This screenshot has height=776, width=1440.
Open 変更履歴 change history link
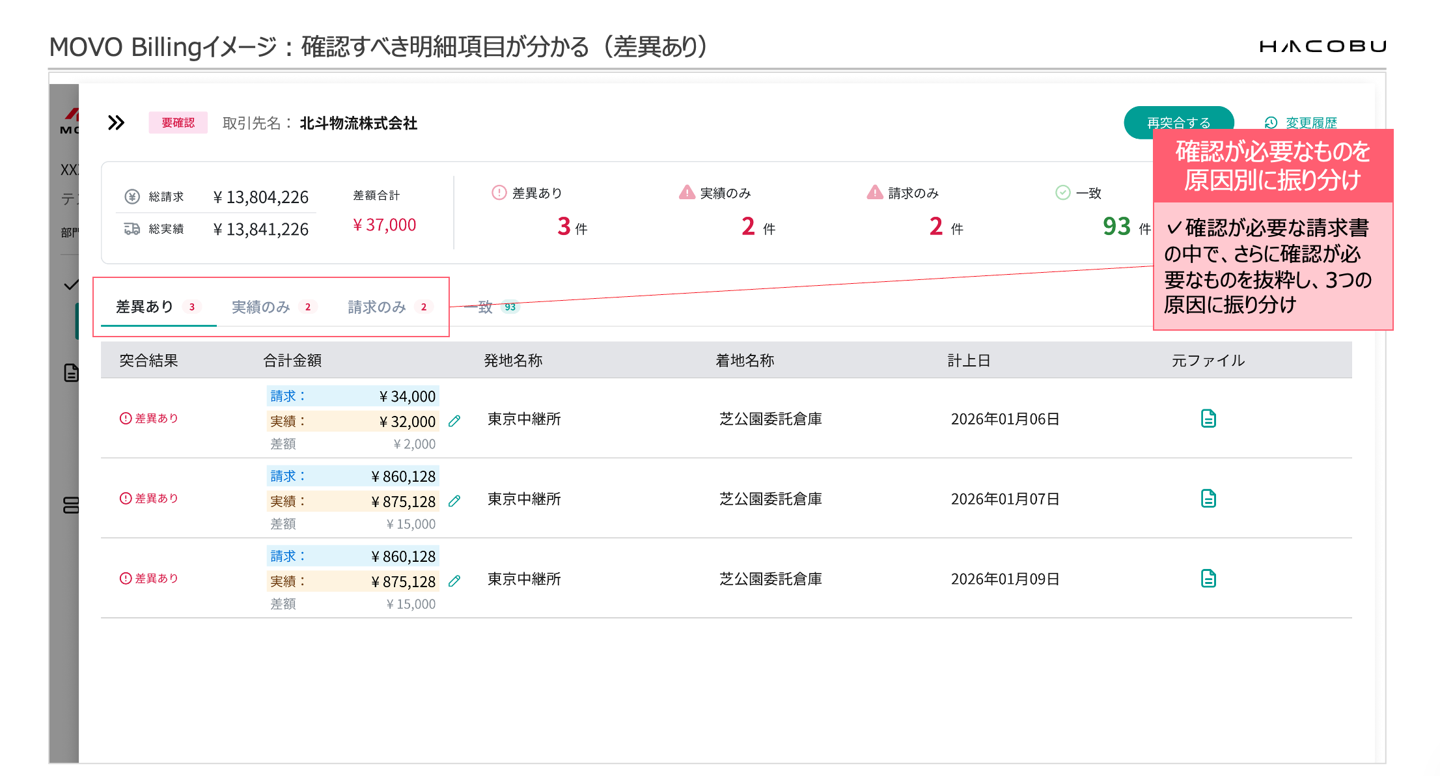click(x=1301, y=122)
